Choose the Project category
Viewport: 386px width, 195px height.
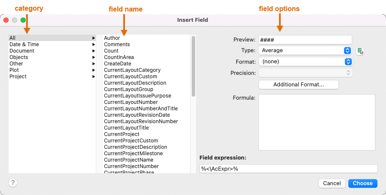(18, 77)
